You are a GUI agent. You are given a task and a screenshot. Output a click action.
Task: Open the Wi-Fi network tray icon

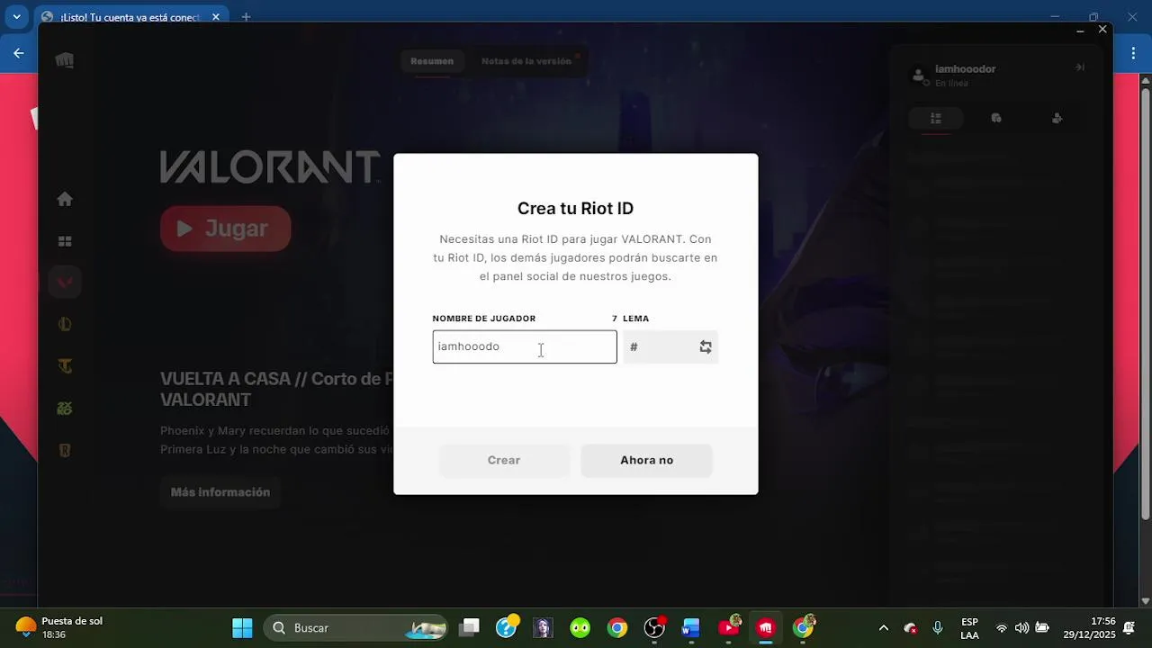[1001, 628]
